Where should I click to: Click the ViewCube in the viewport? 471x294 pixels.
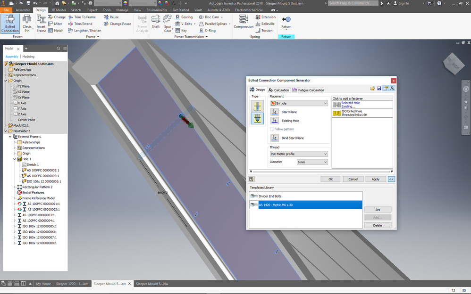pyautogui.click(x=453, y=64)
